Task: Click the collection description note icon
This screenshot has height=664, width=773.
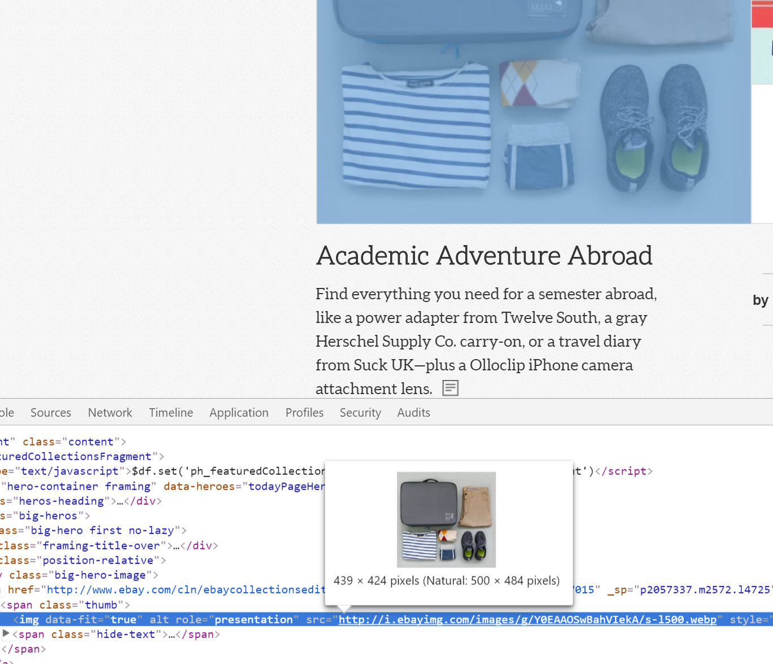Action: (x=450, y=388)
